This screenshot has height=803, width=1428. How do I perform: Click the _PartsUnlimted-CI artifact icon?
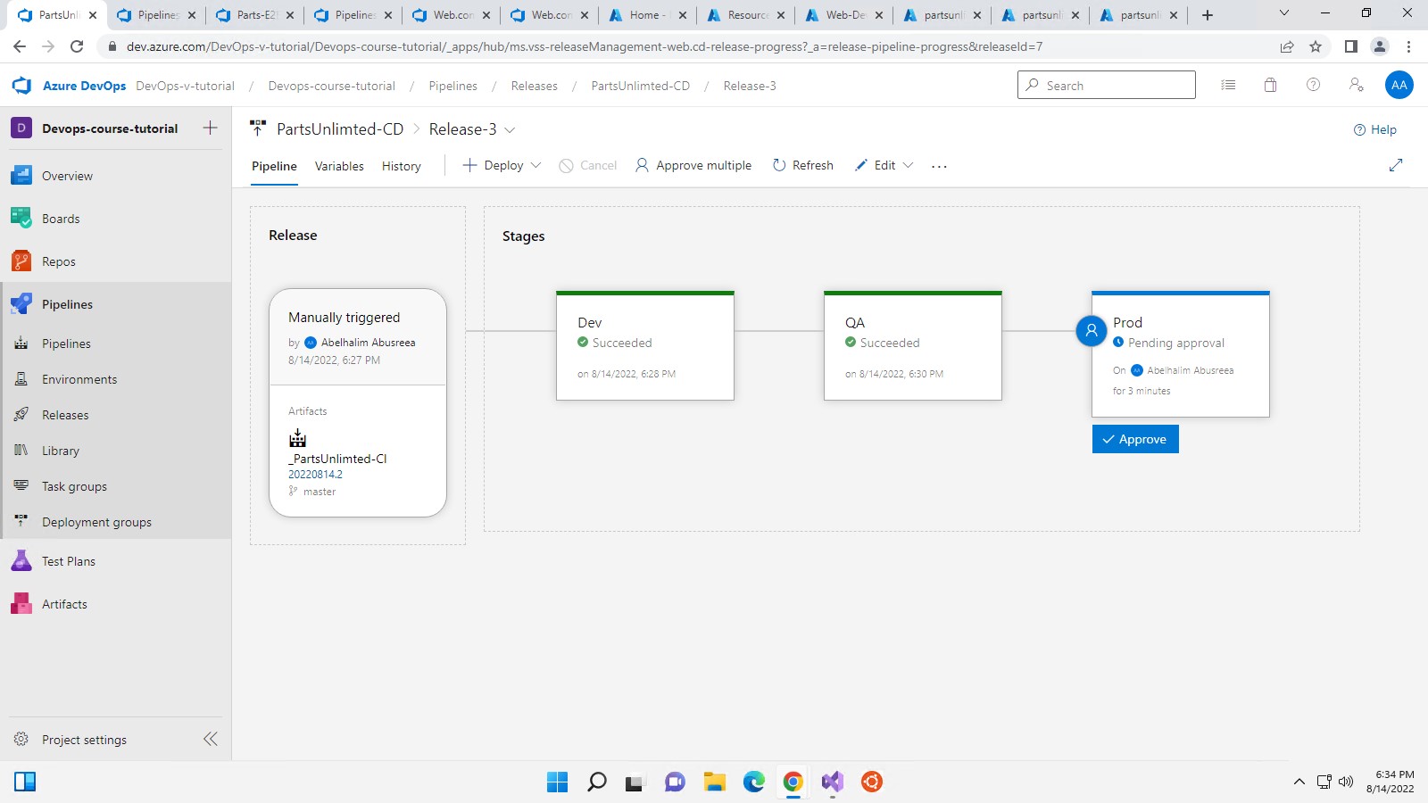(298, 438)
